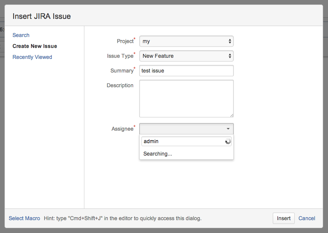Click the Assignee field label
328x233 pixels.
point(122,129)
